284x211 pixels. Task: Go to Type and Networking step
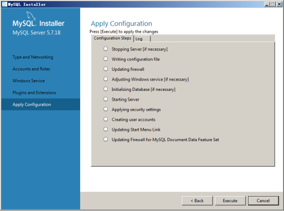click(33, 57)
